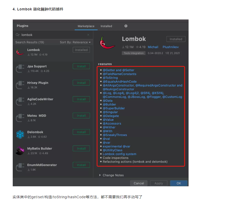Switch to the Installed tab

point(106,26)
